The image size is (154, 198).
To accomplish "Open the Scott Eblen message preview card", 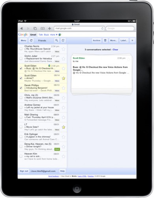I will point(101,74).
